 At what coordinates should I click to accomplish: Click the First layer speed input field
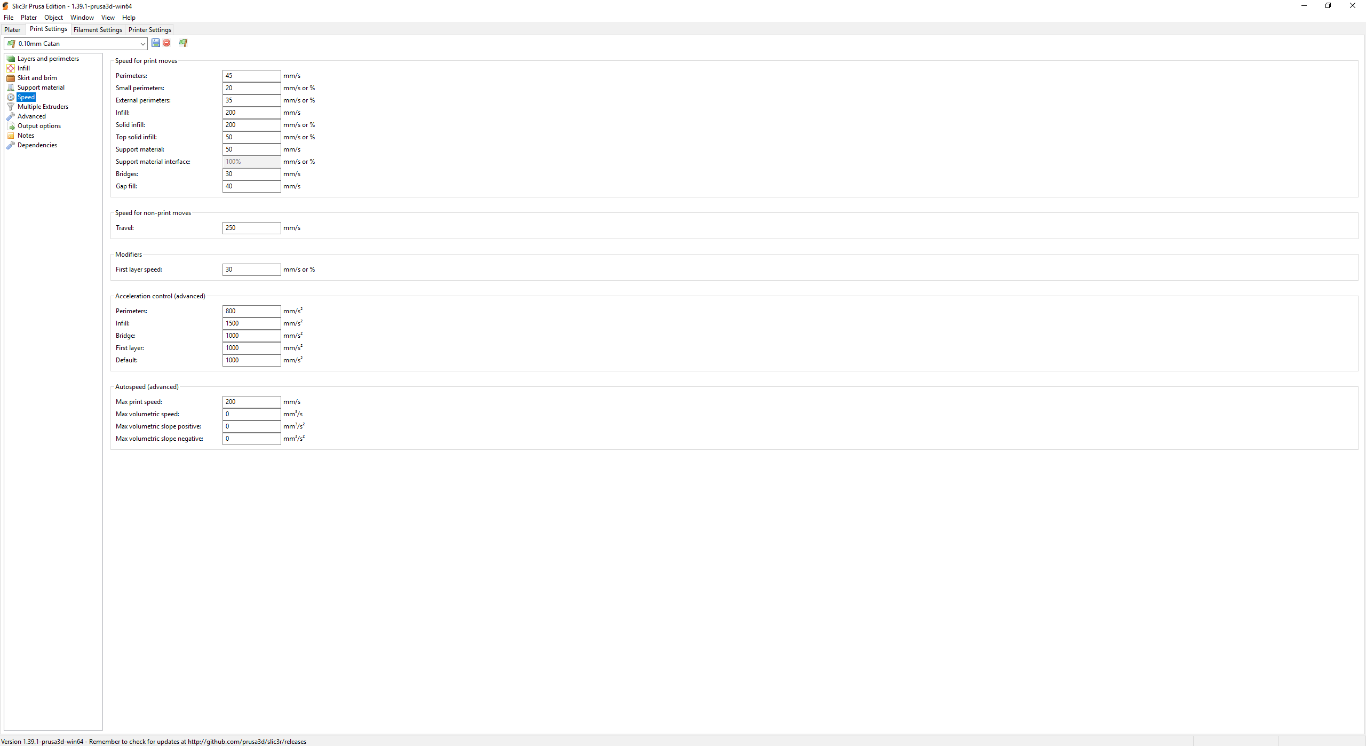251,269
